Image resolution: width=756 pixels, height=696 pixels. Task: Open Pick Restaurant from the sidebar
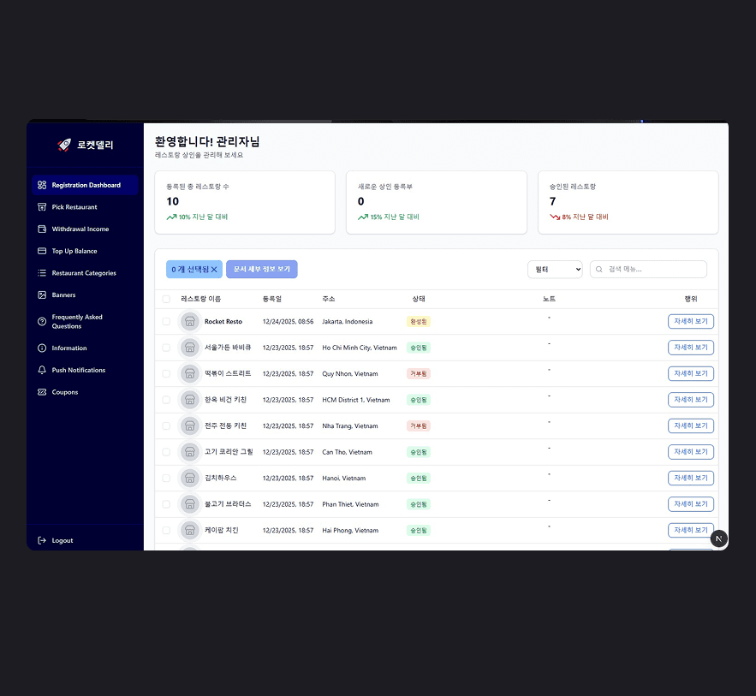[74, 207]
